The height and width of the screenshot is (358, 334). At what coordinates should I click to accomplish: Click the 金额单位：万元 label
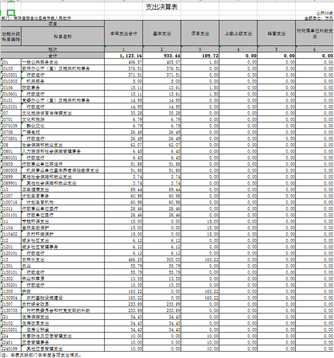[x=319, y=18]
